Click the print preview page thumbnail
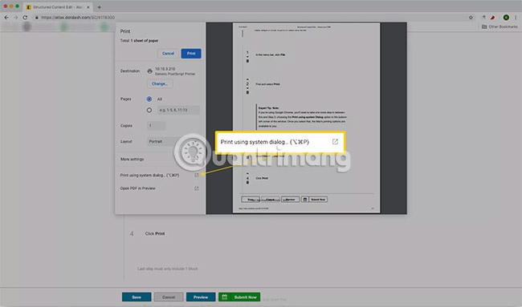This screenshot has height=307, width=522. 306,118
